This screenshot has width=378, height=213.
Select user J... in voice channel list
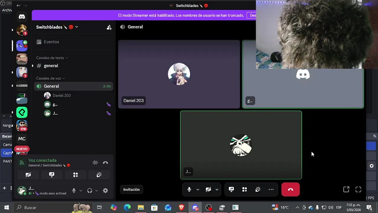pyautogui.click(x=77, y=113)
